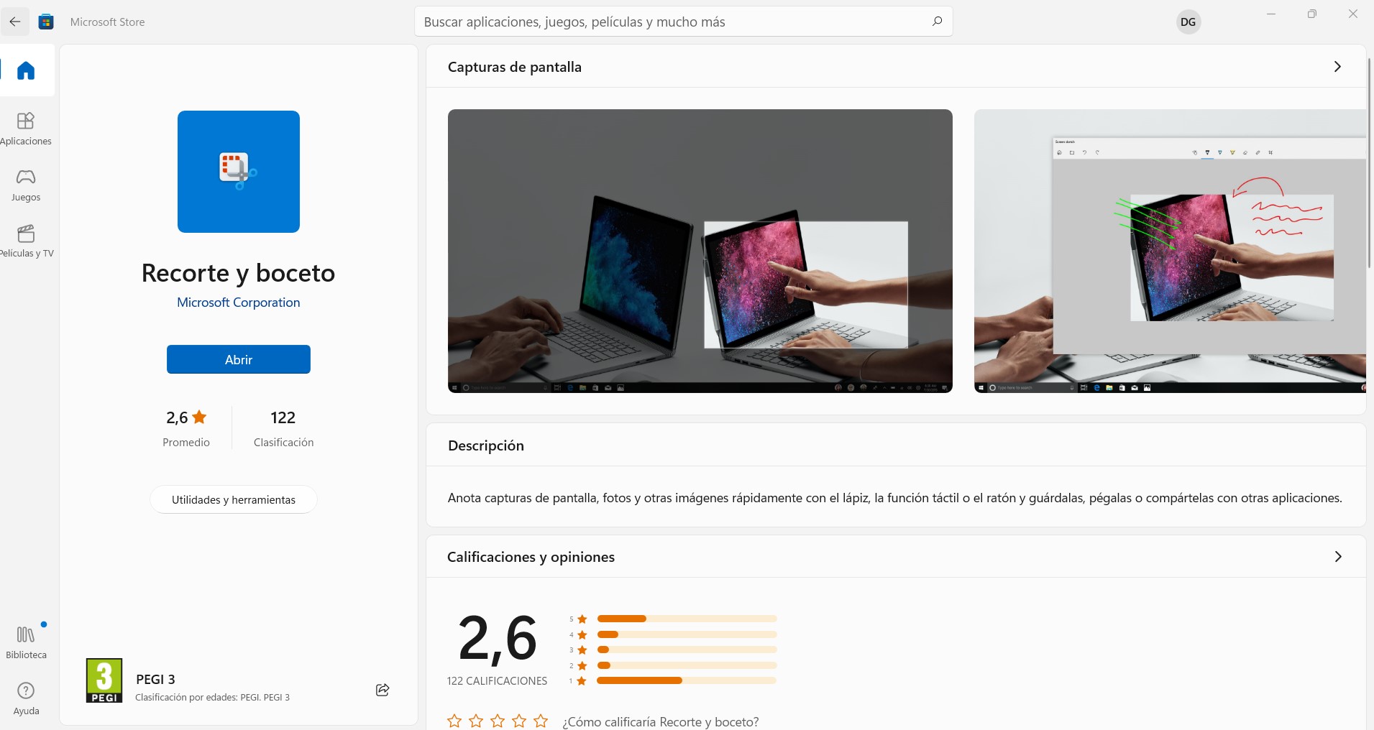Image resolution: width=1374 pixels, height=730 pixels.
Task: Click the Abrir button
Action: [x=239, y=359]
